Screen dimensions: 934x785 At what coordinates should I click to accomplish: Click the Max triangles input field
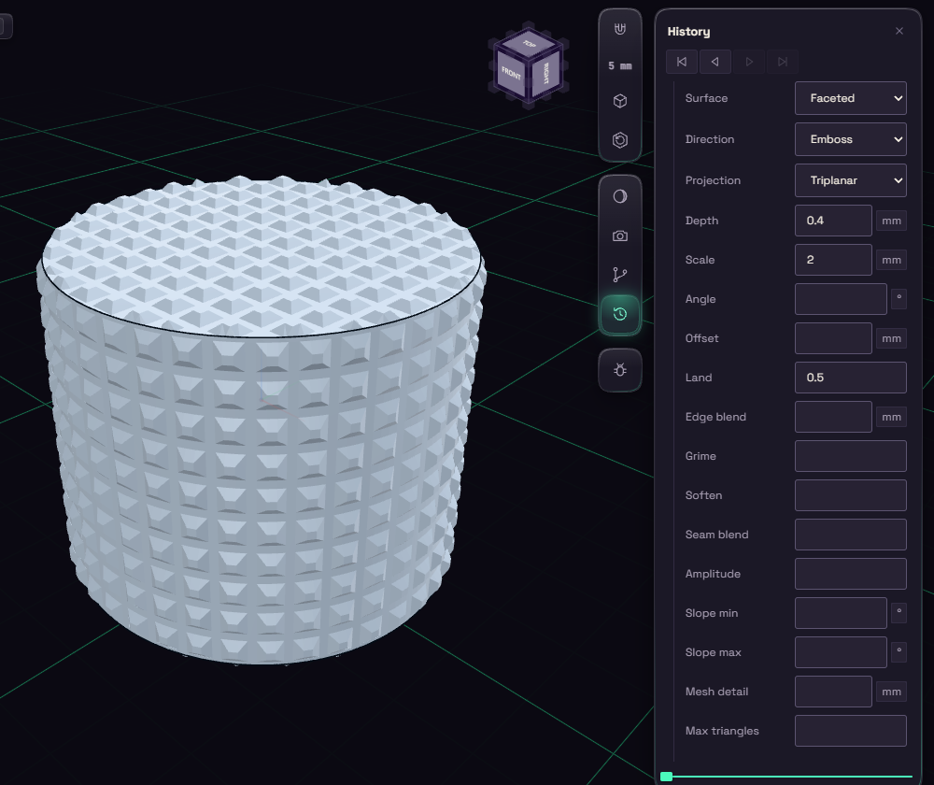[851, 732]
